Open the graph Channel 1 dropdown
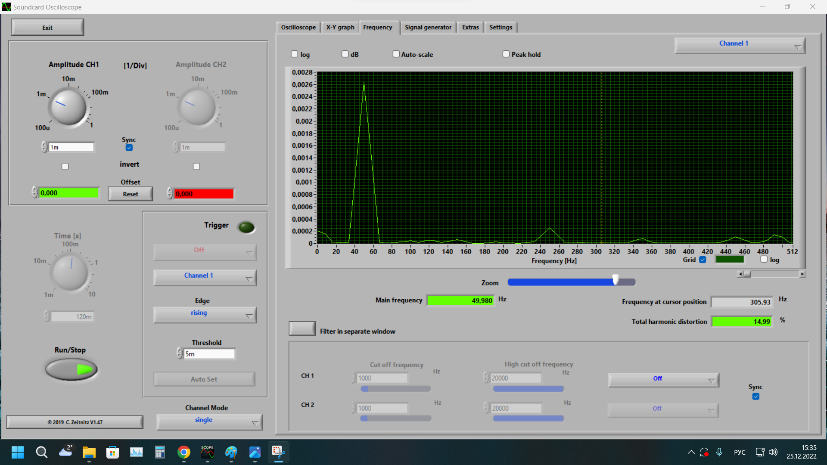The image size is (827, 465). (740, 45)
